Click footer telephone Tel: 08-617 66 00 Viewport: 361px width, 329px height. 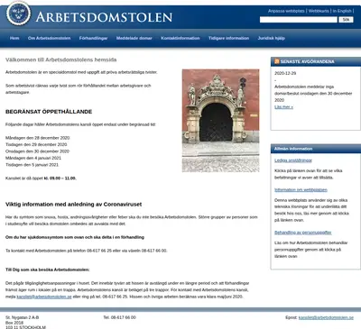point(120,317)
